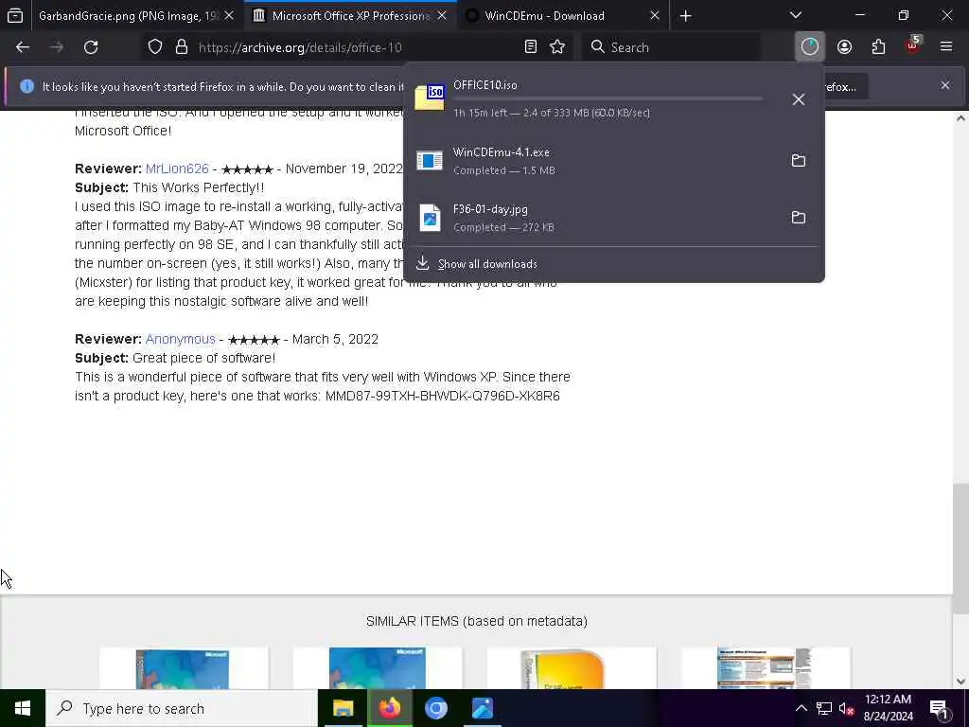This screenshot has width=969, height=727.
Task: Click the OFFICE10.iso download progress bar
Action: tap(608, 98)
